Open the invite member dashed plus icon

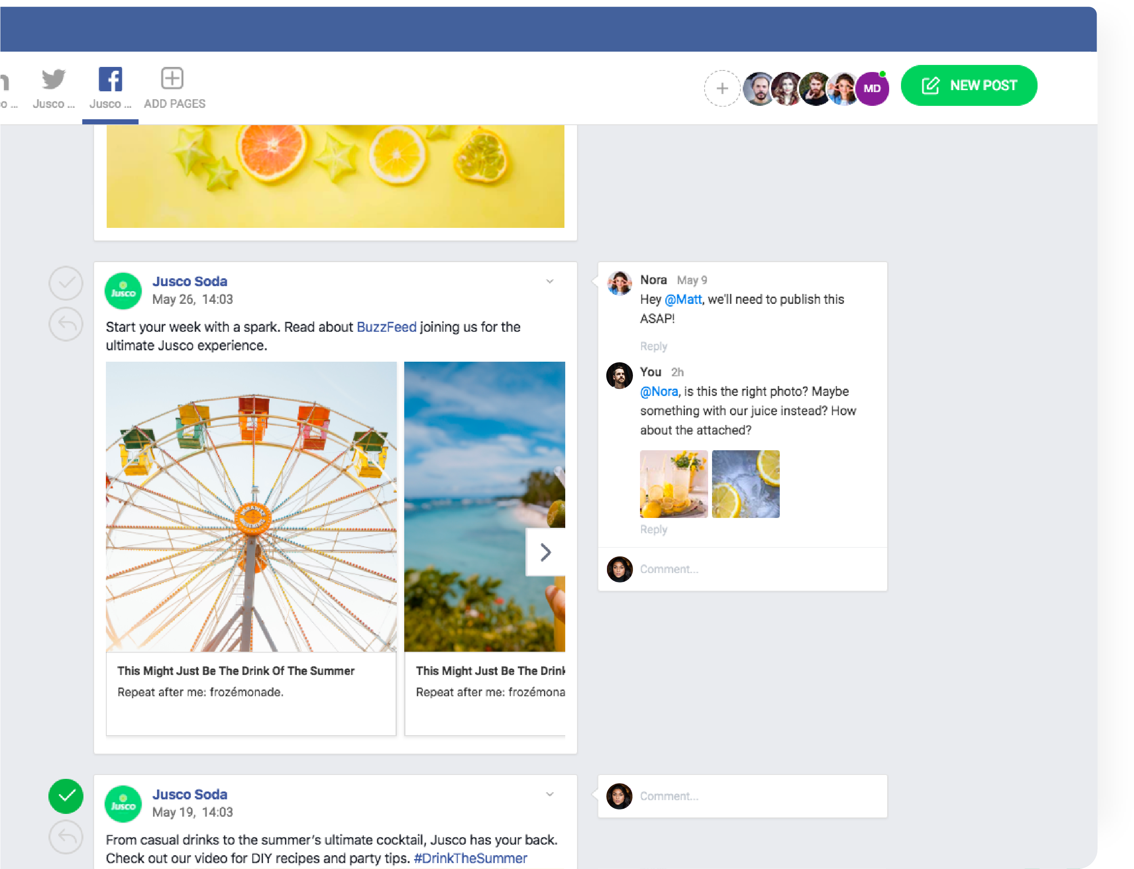tap(722, 88)
